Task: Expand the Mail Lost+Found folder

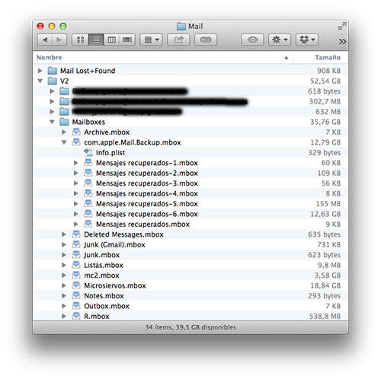Action: coord(40,71)
